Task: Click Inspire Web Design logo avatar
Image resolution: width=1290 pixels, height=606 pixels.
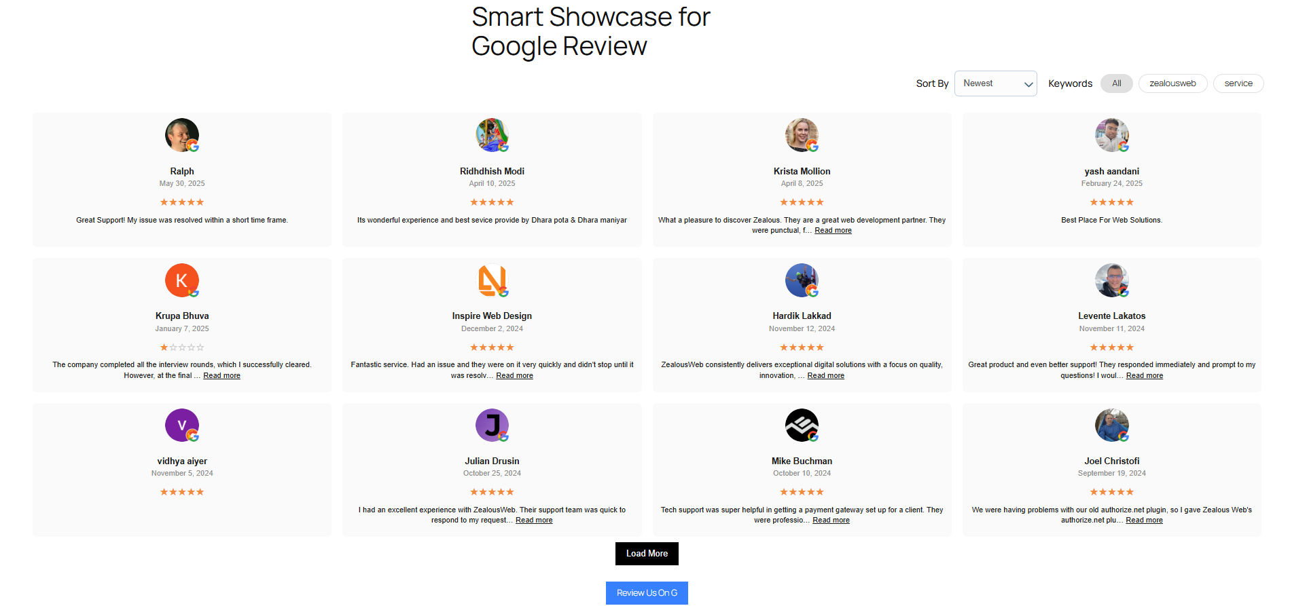Action: [492, 280]
